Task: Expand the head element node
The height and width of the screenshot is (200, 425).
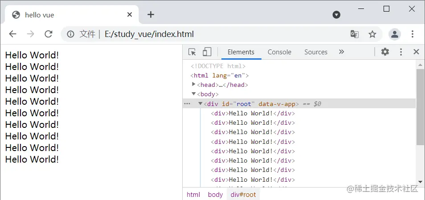Action: point(193,84)
